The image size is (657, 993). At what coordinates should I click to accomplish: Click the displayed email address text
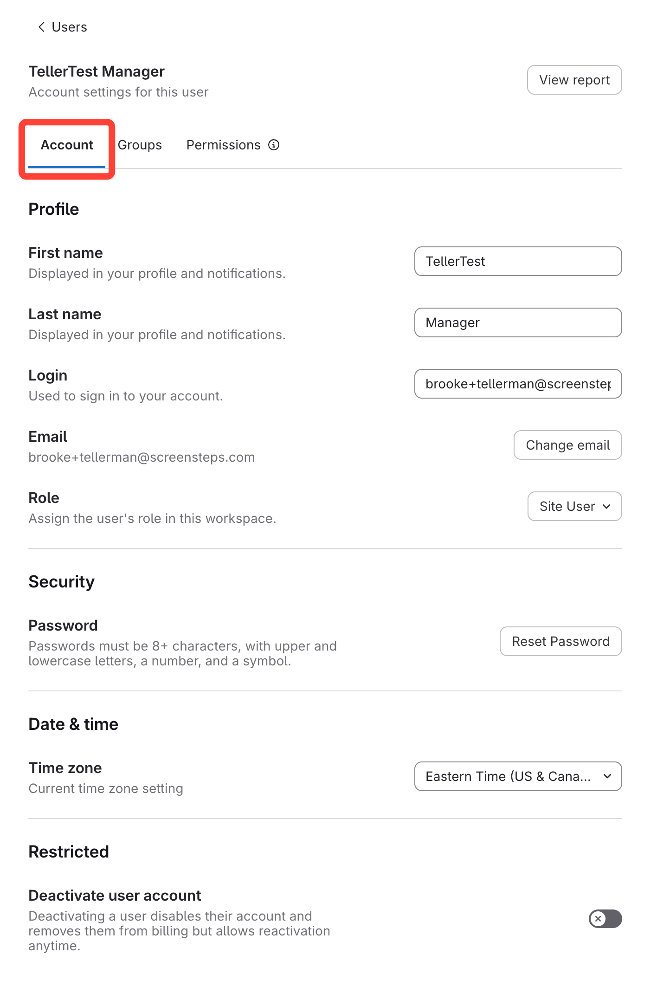click(x=142, y=458)
